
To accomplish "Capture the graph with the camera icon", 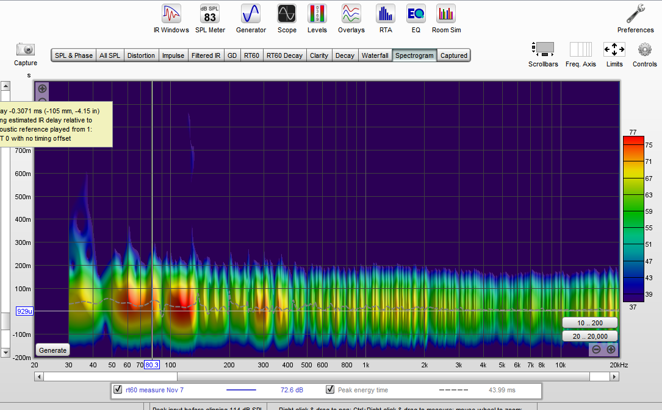I will point(26,49).
